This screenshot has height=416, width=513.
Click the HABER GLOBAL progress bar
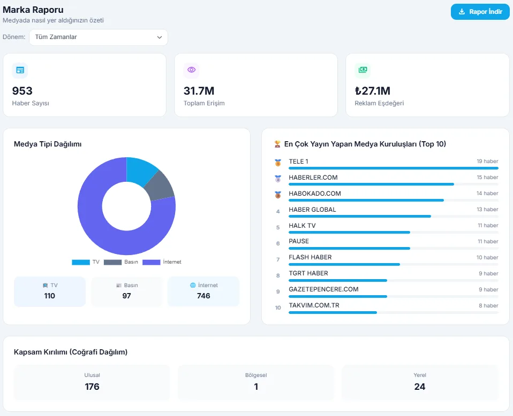(360, 216)
